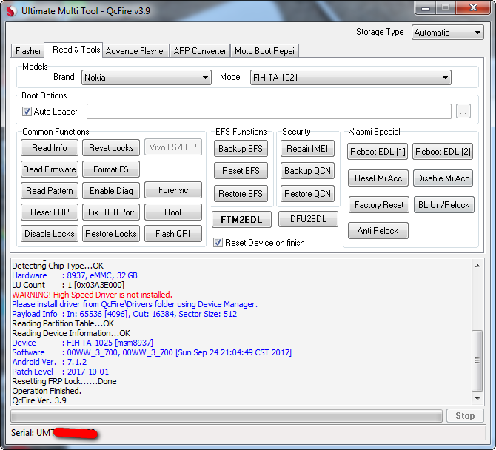
Task: Expand the Model dropdown showing FIH TA-1021
Action: coord(350,78)
